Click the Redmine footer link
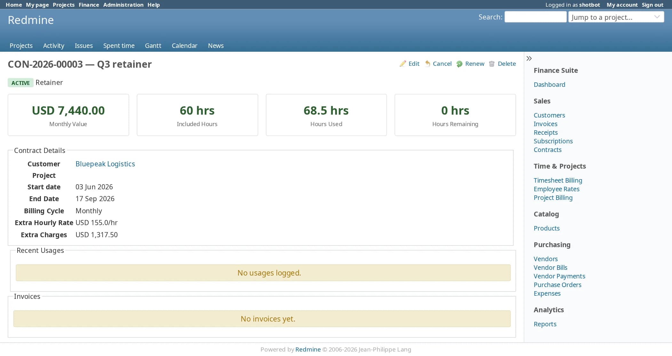 click(x=308, y=349)
